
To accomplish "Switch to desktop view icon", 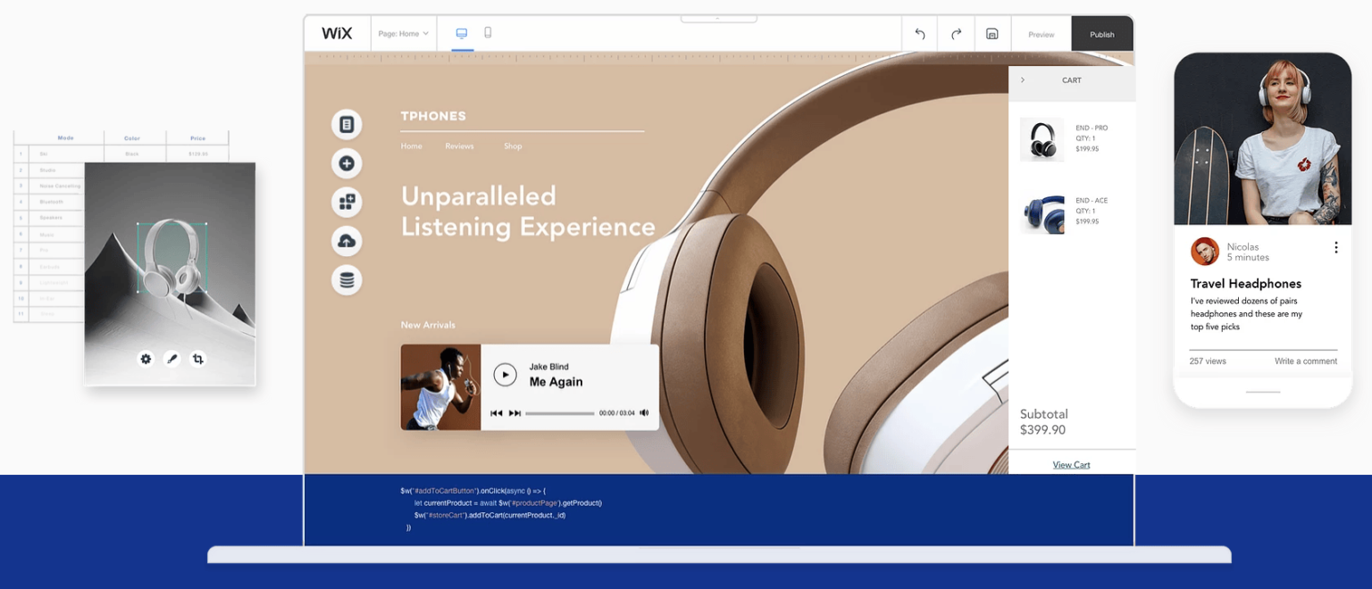I will click(x=462, y=33).
